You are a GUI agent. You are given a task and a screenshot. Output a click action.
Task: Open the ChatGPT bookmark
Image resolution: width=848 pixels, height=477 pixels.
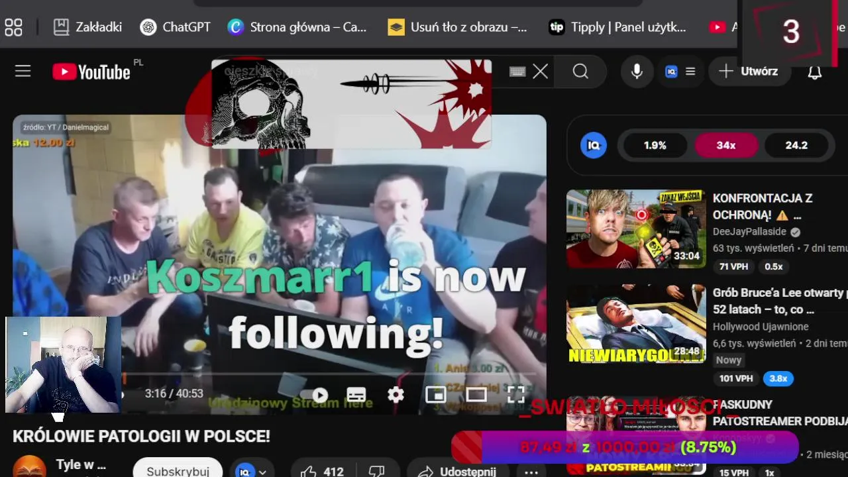tap(176, 27)
